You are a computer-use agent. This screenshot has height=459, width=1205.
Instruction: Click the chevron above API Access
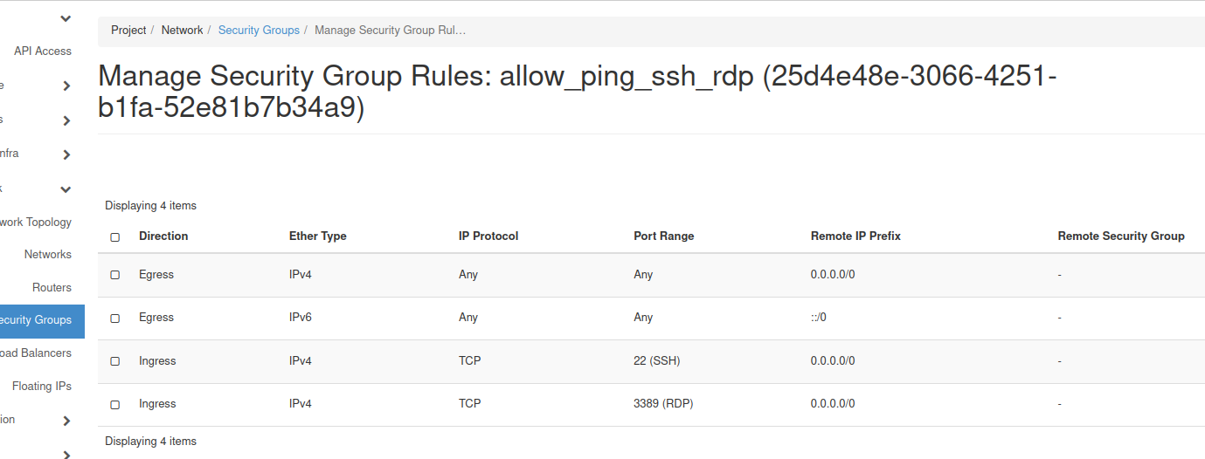(66, 18)
